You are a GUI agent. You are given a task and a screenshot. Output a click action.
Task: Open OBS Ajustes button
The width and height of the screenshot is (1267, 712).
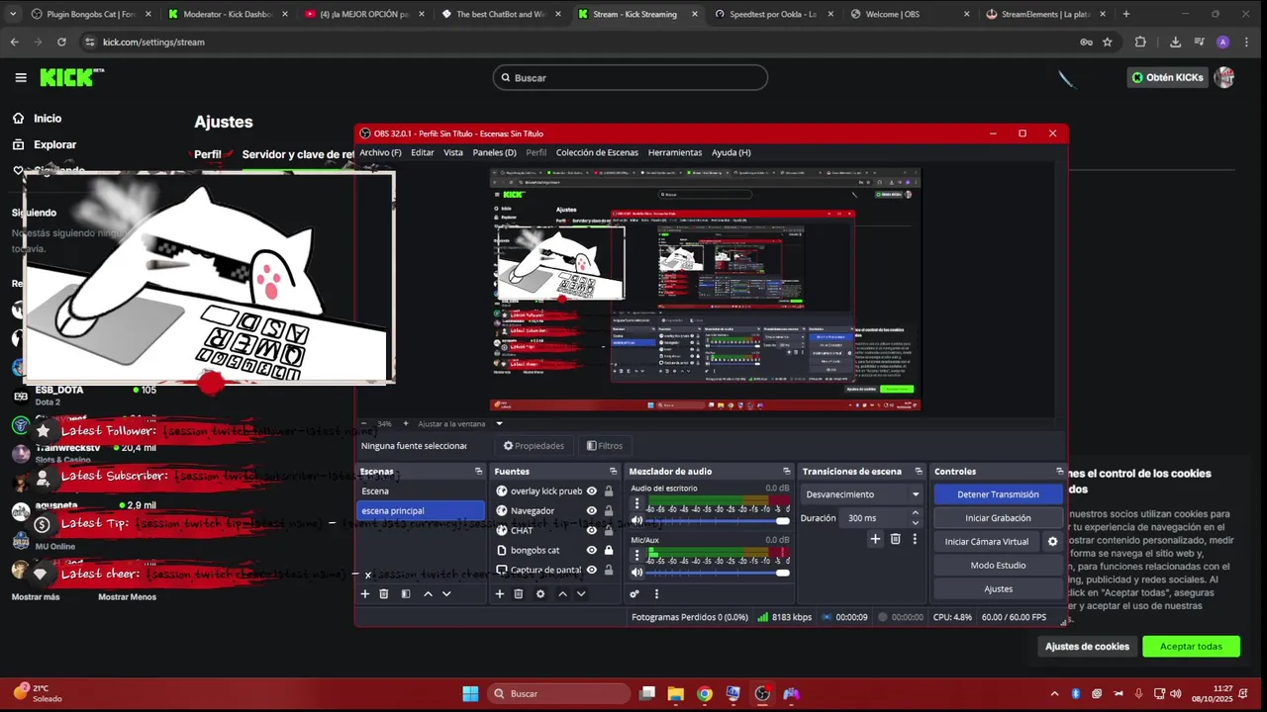coord(998,589)
